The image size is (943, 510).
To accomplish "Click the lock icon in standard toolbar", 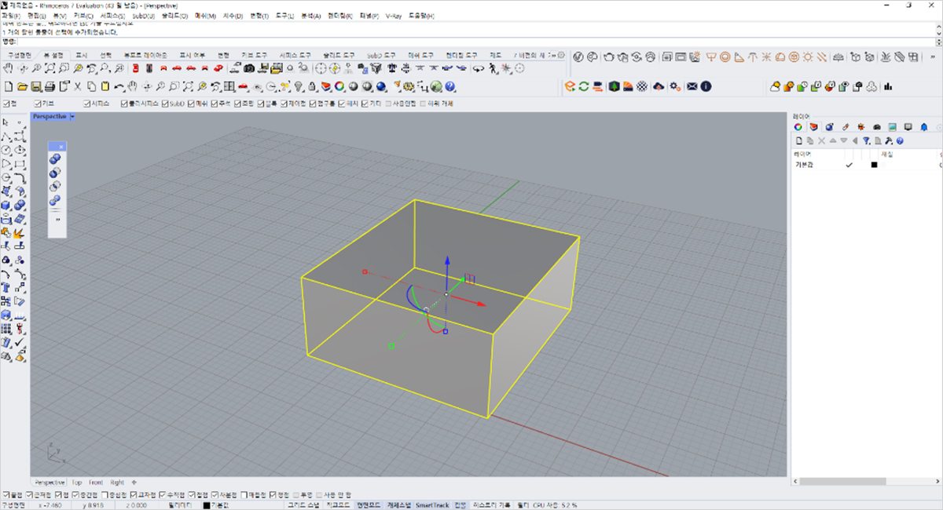I will click(x=312, y=86).
